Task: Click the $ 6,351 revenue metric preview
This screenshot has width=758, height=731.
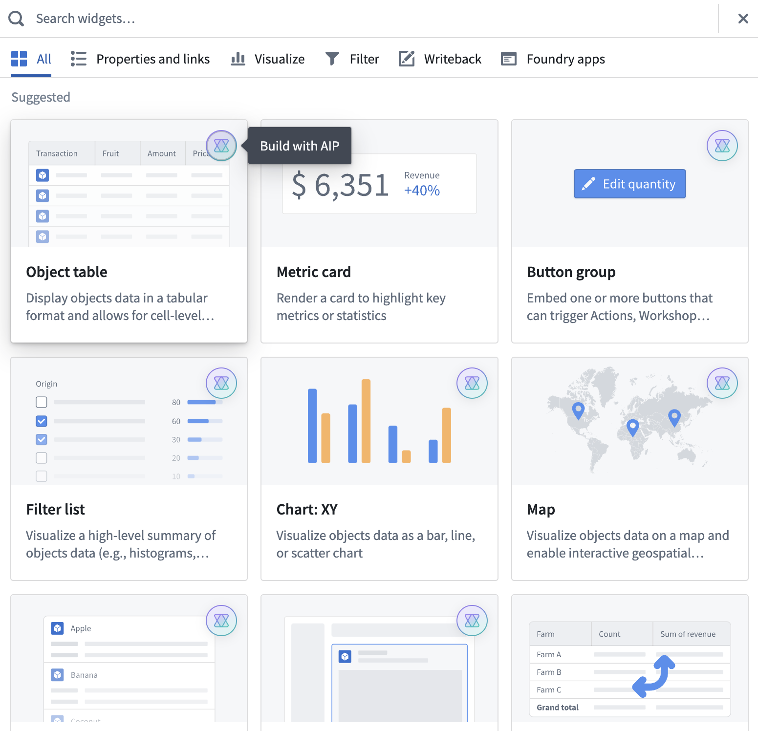Action: tap(379, 184)
